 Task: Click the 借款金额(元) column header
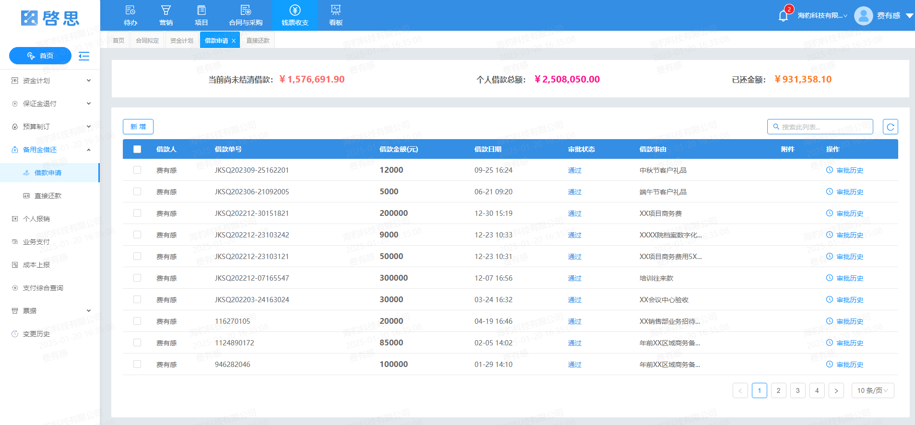tap(399, 149)
